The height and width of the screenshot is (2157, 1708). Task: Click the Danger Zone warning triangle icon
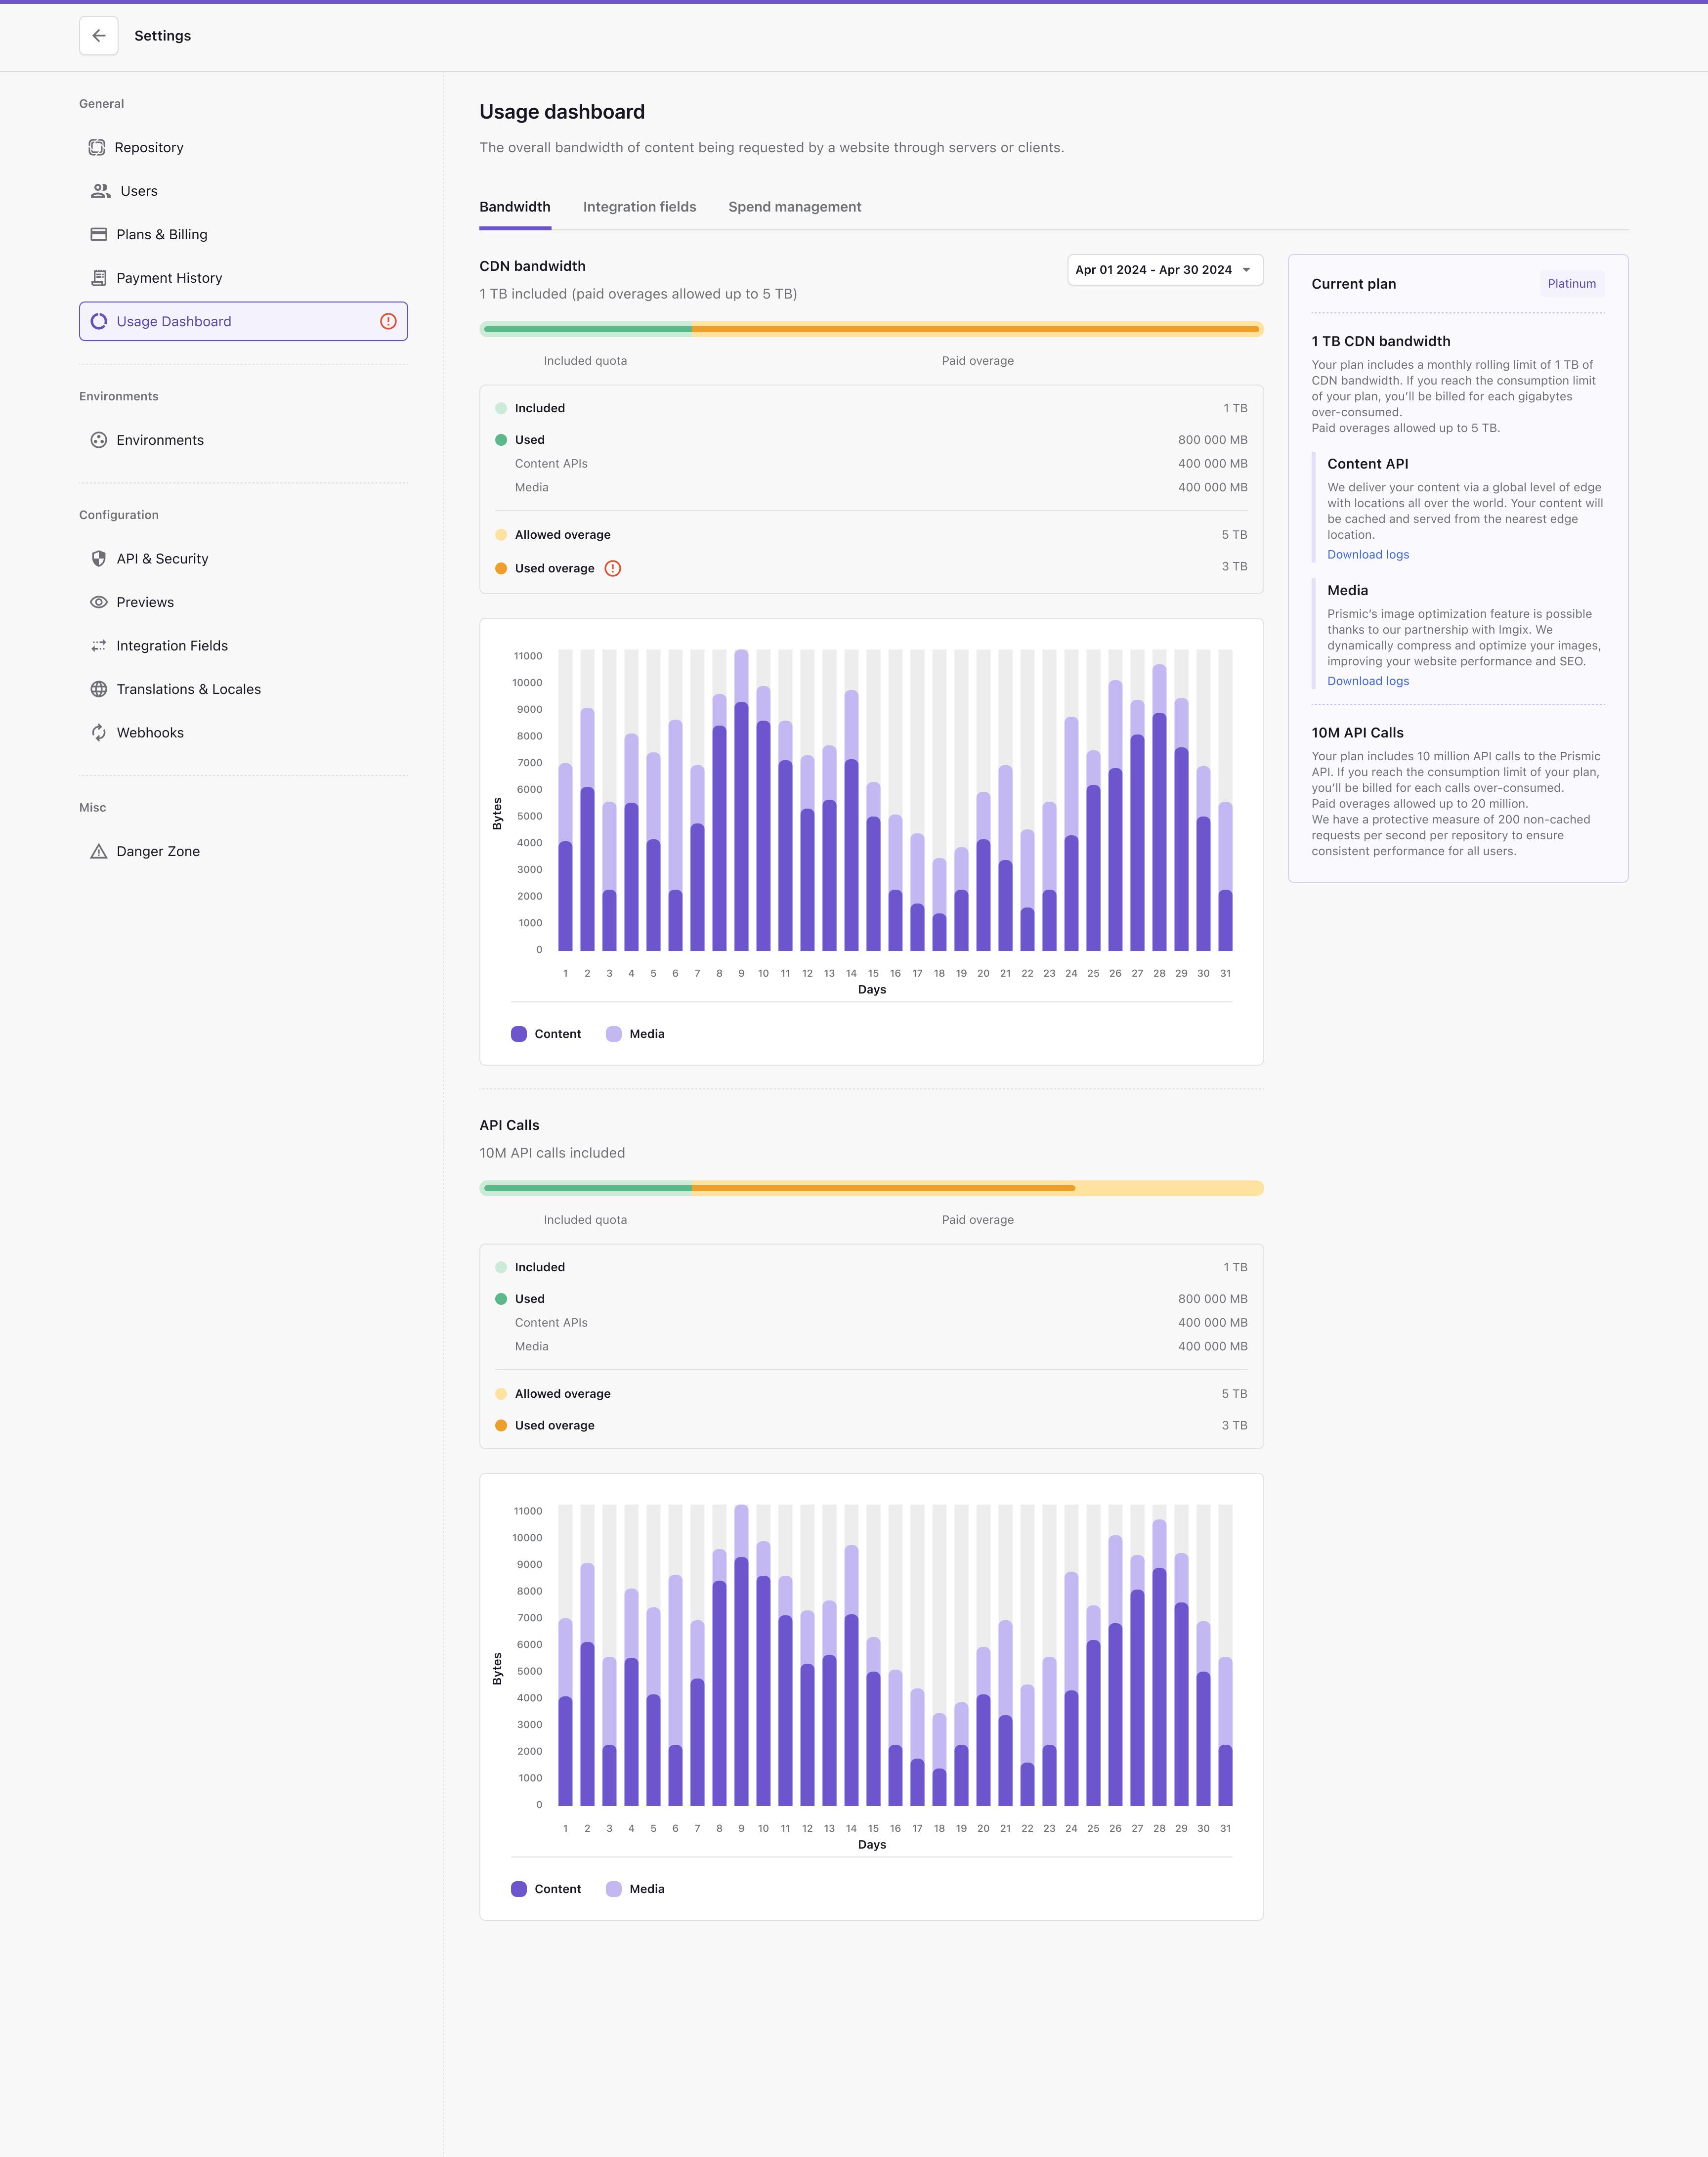(x=98, y=852)
